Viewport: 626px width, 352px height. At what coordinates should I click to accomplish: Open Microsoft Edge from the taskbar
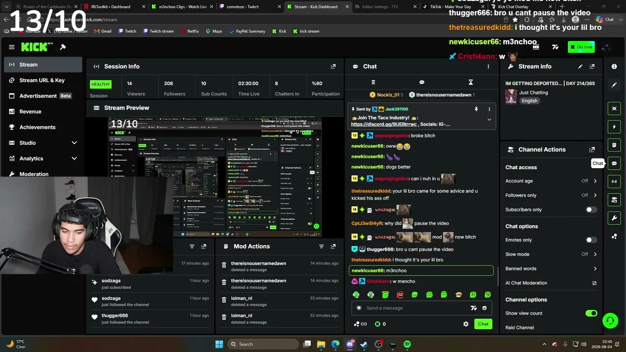(335, 344)
